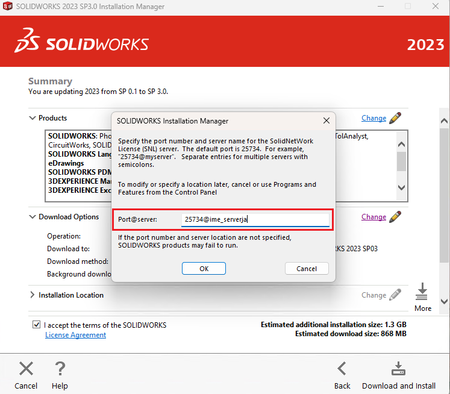Click the Cancel X icon at bottom left
Screen dimensions: 450x394
[26, 369]
